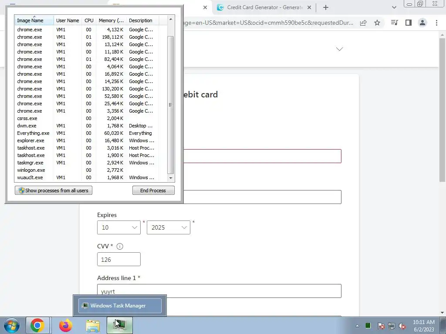The image size is (446, 334).
Task: Click the process list scrollbar thumb
Action: 170,105
